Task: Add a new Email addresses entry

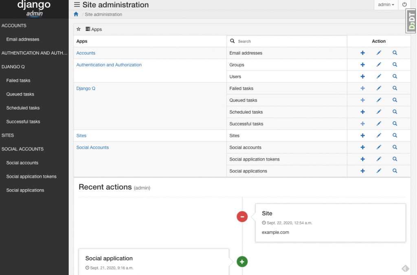Action: 362,53
